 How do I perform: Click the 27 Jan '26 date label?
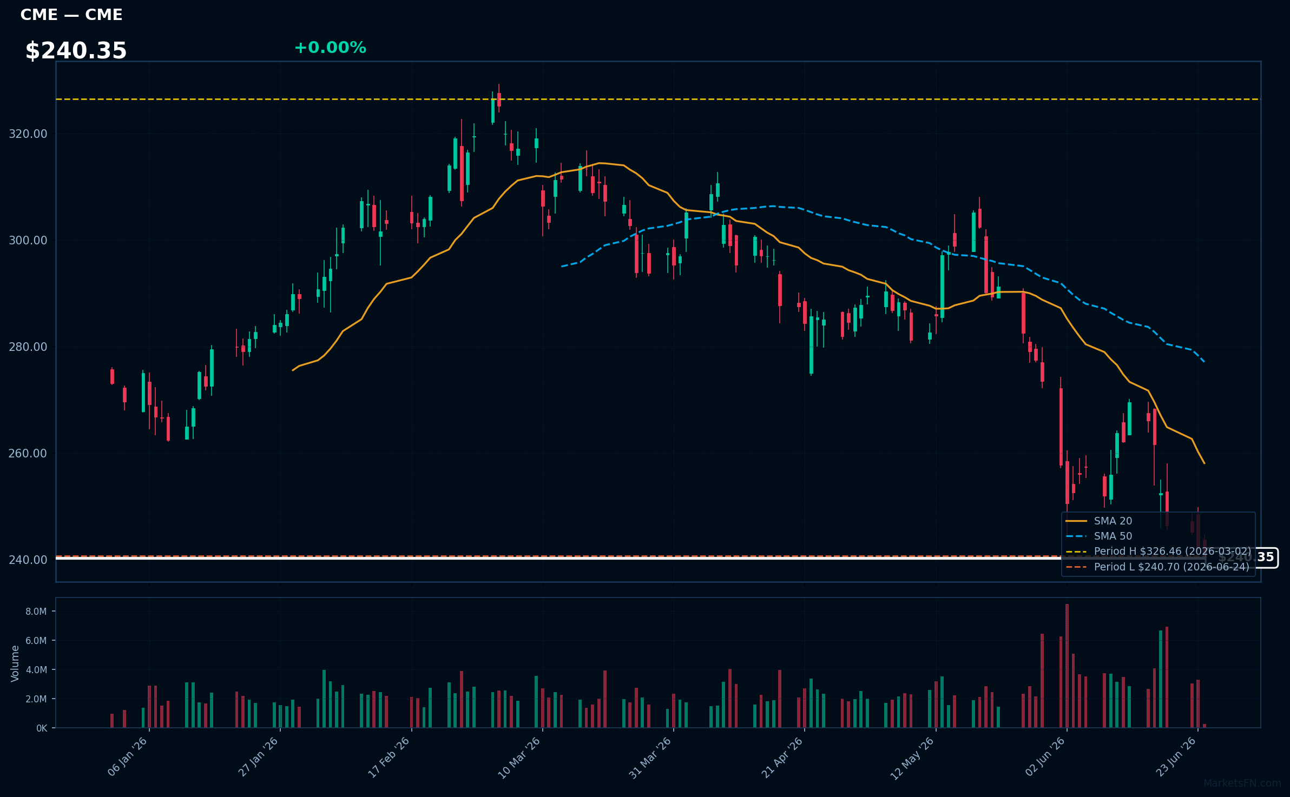click(x=258, y=757)
